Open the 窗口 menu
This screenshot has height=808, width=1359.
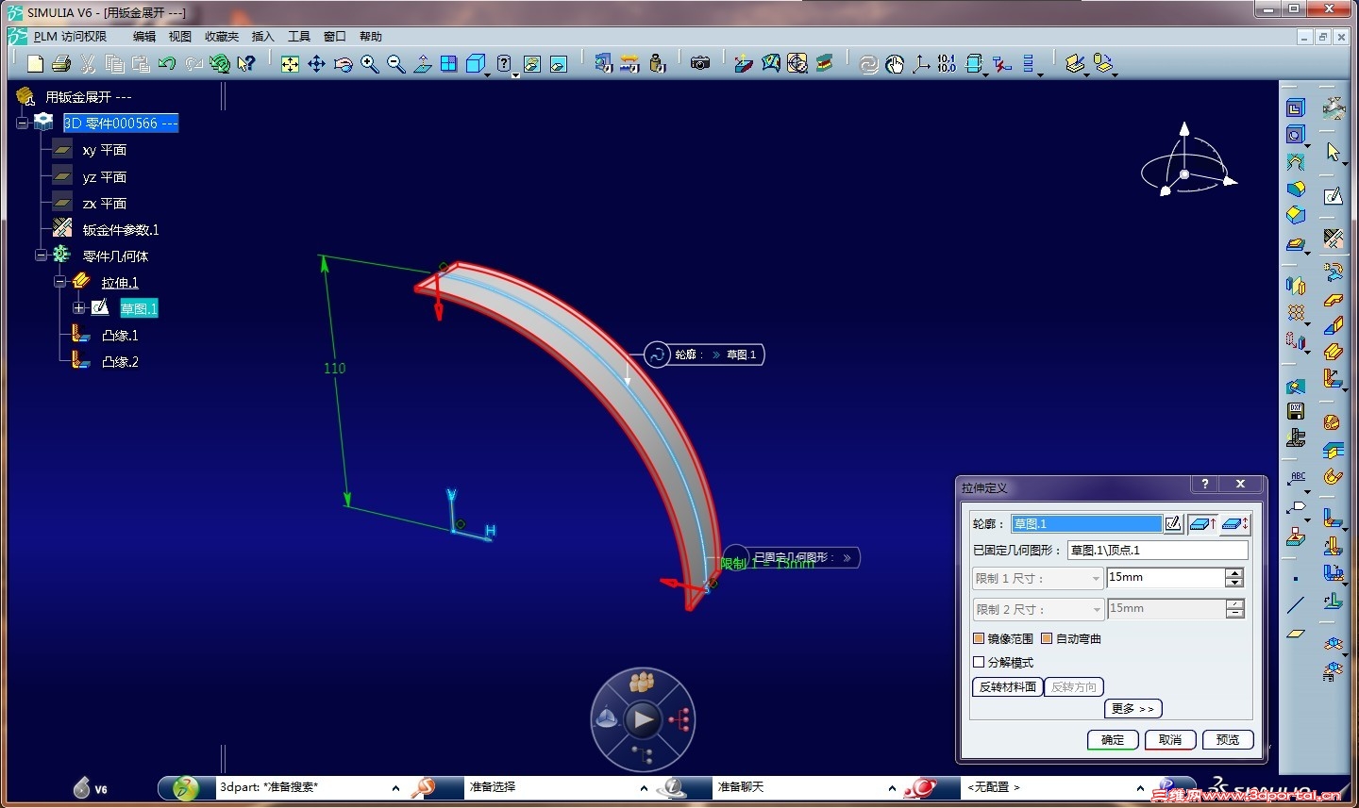(x=334, y=37)
